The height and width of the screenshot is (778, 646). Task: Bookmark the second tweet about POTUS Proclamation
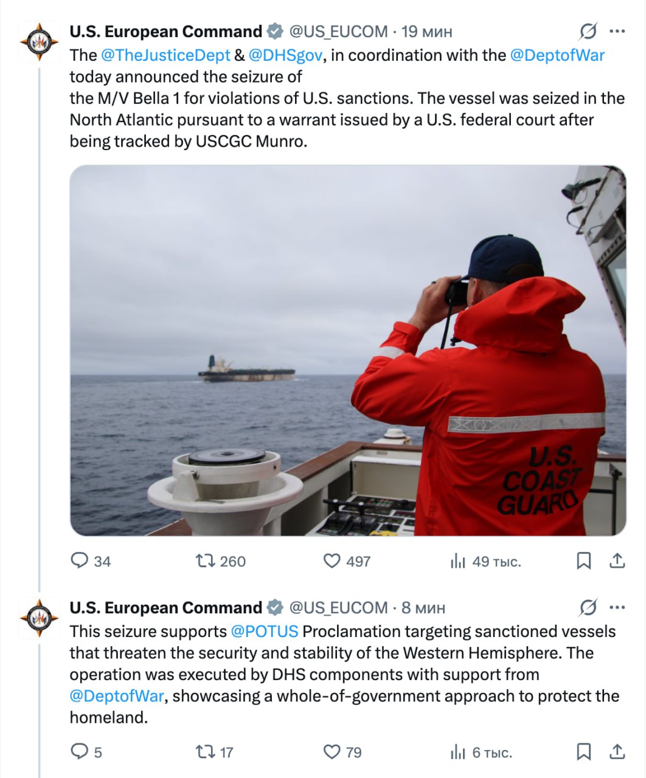tap(583, 752)
